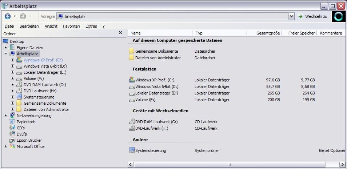Click Netzwerkumgebung icon in tree
The width and height of the screenshot is (347, 169).
12,116
